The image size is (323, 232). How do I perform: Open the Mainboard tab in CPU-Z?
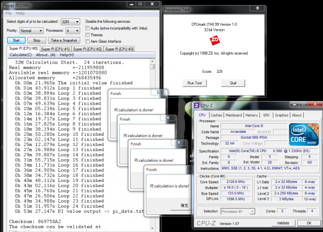[x=234, y=115]
